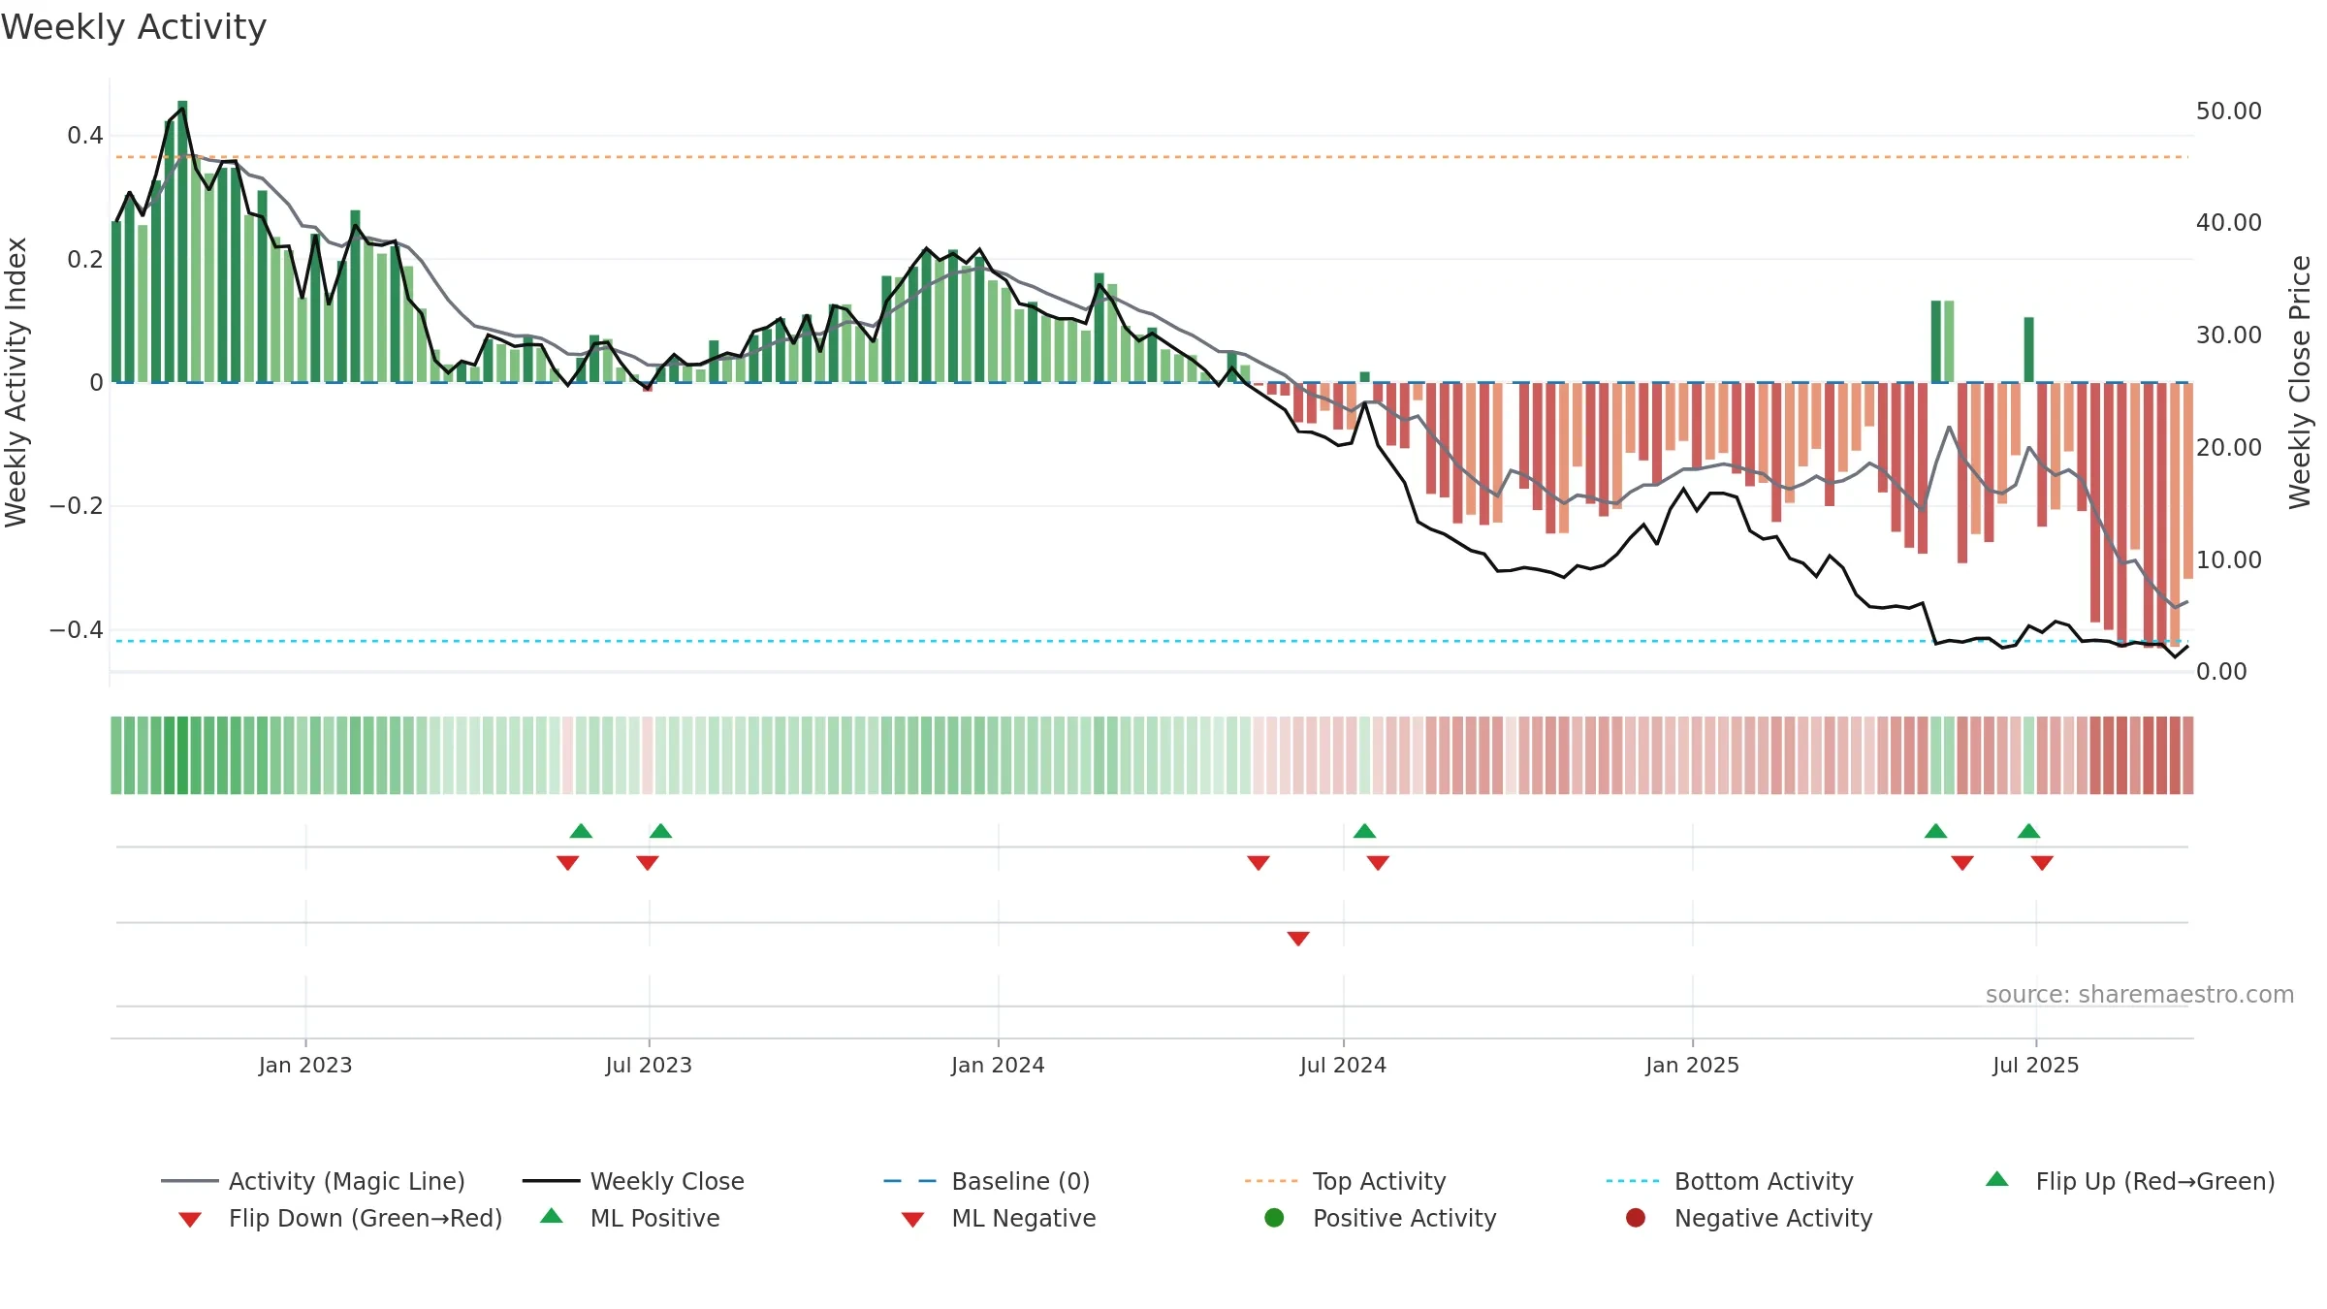Click the red Flip Down triangle icon in legend
2327x1309 pixels.
(x=190, y=1220)
